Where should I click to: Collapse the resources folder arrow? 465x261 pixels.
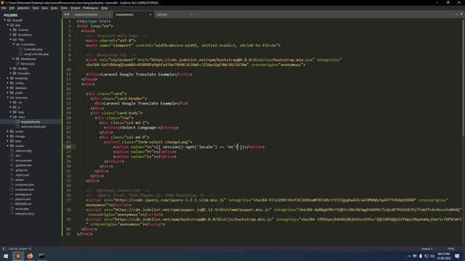(x=8, y=97)
